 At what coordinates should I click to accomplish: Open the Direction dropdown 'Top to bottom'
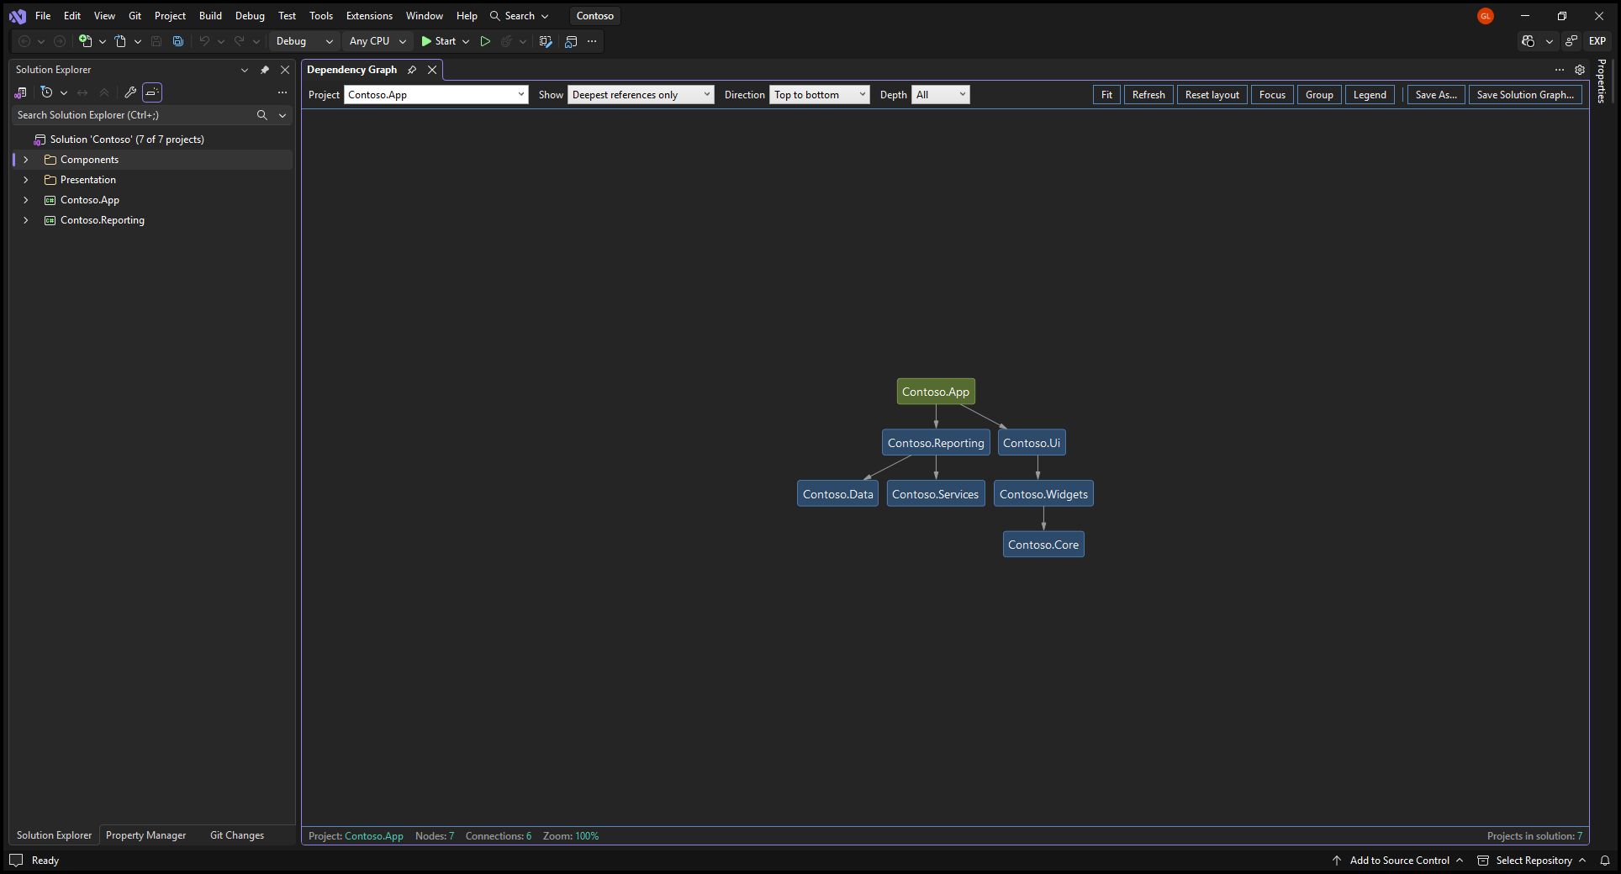[x=820, y=95]
